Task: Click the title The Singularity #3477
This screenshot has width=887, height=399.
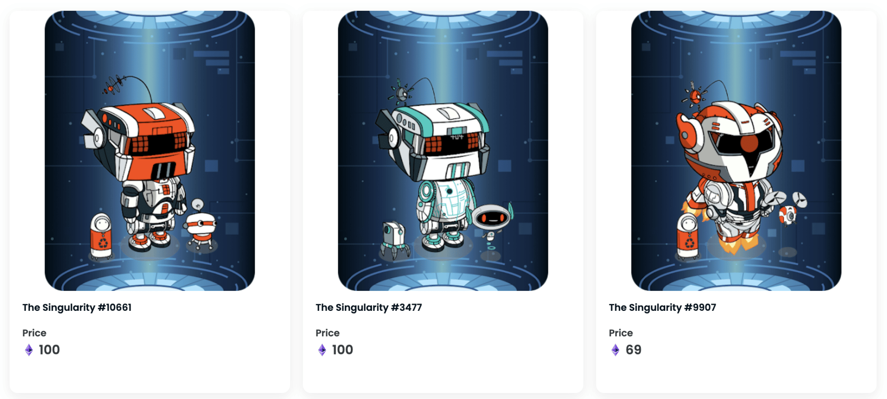Action: tap(369, 307)
